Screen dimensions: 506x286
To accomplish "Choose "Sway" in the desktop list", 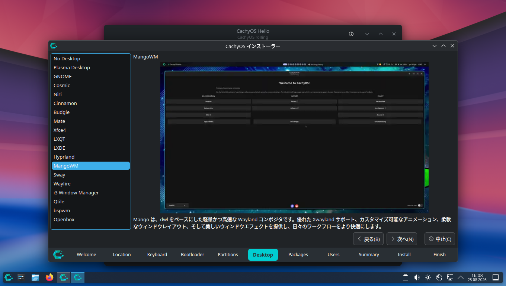I will pos(91,175).
